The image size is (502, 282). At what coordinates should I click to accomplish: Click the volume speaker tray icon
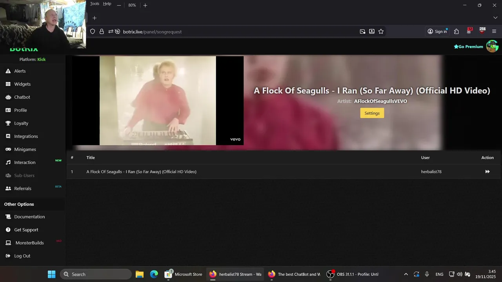460,274
